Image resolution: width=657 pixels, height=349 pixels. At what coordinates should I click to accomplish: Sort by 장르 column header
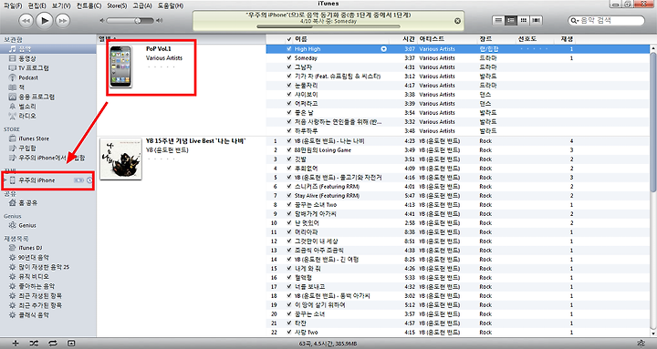coord(496,39)
